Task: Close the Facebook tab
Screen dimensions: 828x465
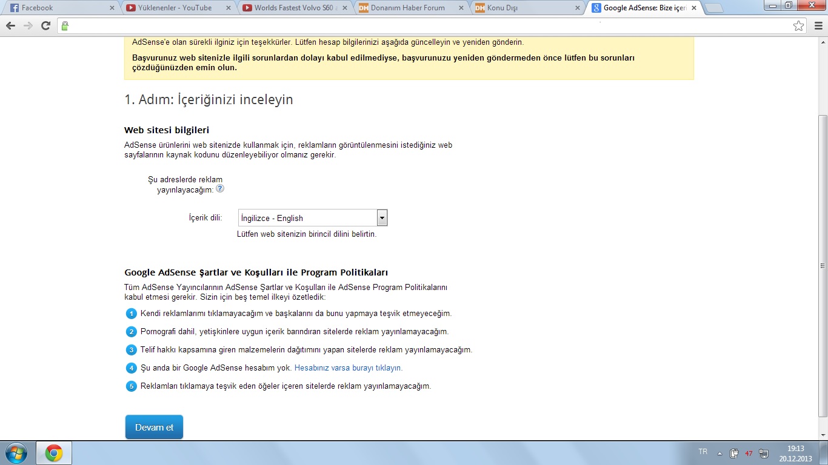Action: (x=112, y=8)
